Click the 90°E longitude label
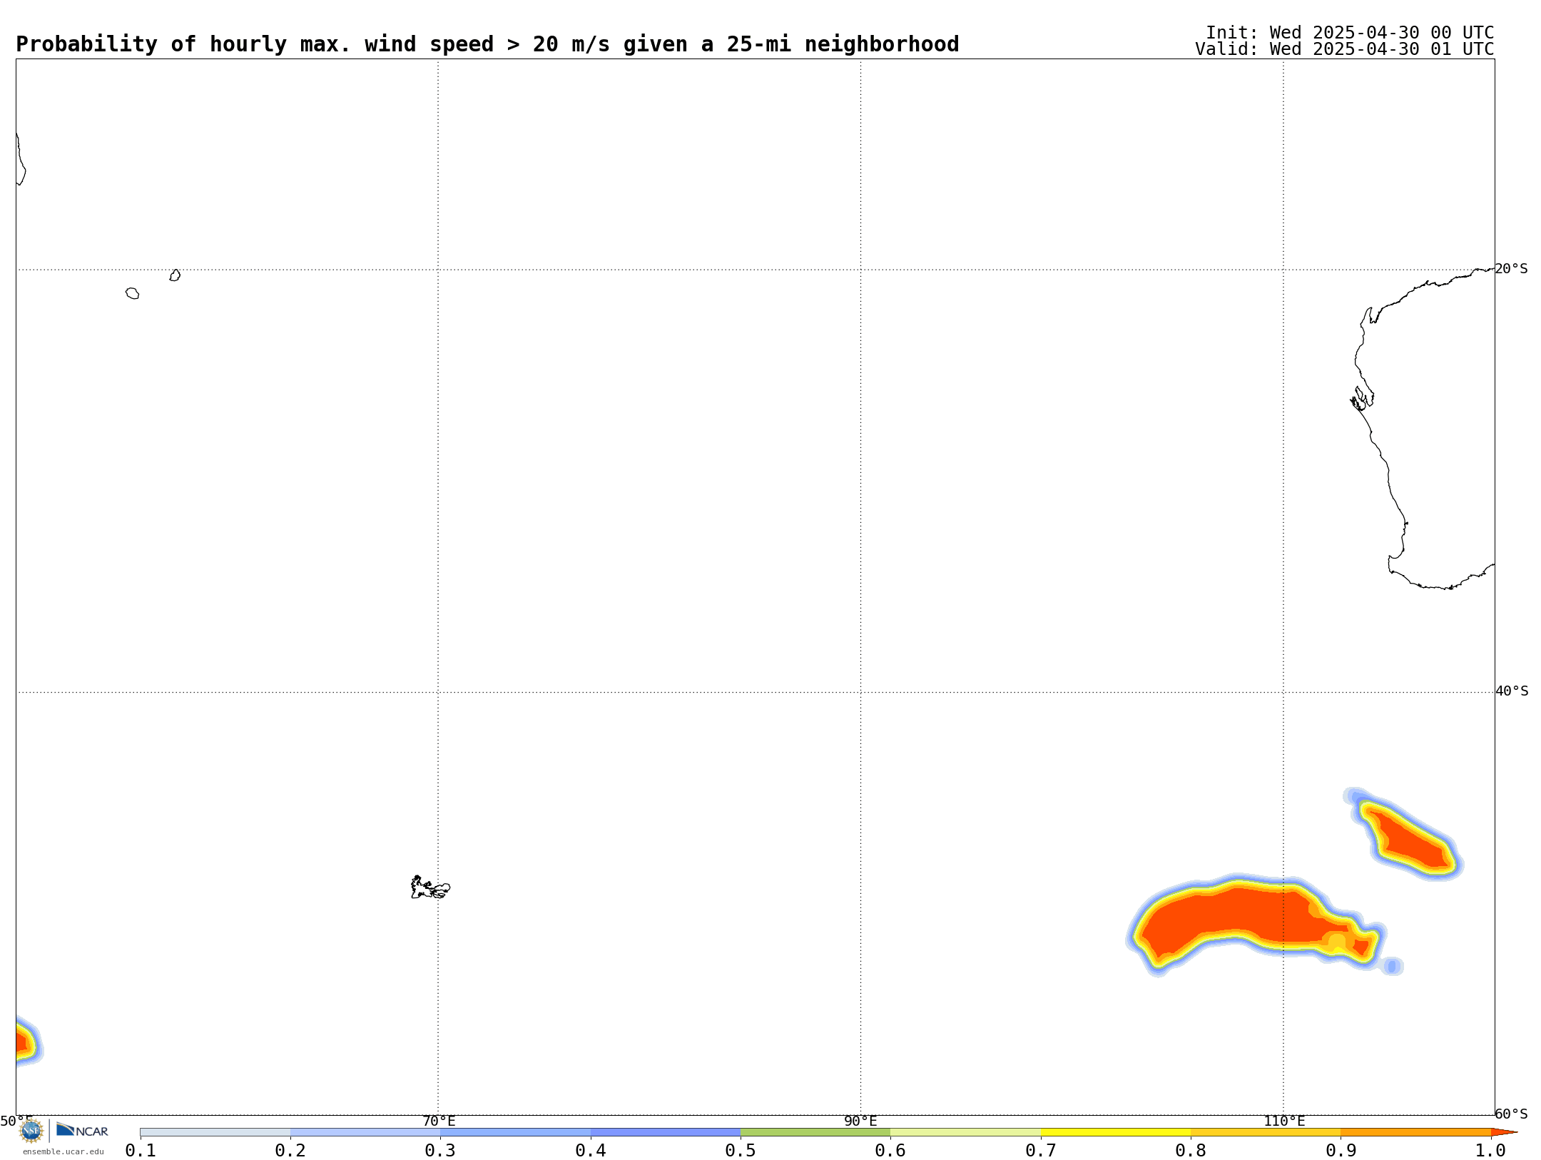 click(x=860, y=1121)
